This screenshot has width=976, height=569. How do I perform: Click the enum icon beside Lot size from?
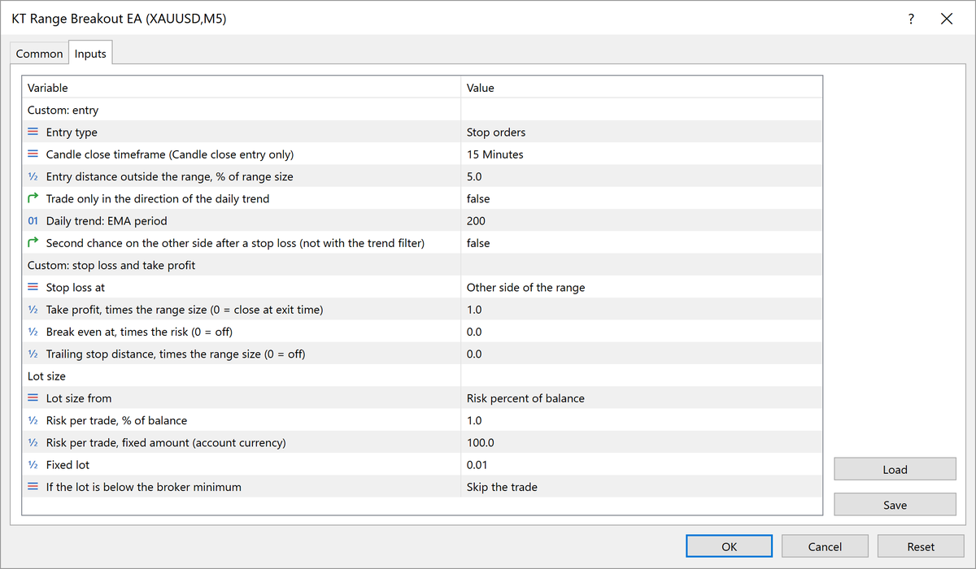pos(33,398)
